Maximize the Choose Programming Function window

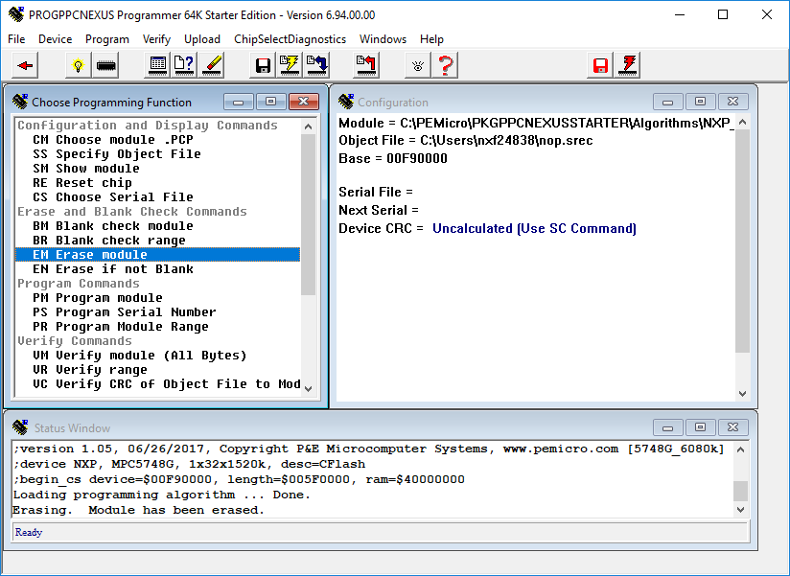pyautogui.click(x=271, y=102)
